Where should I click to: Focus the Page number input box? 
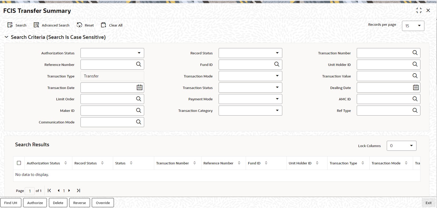click(x=30, y=191)
